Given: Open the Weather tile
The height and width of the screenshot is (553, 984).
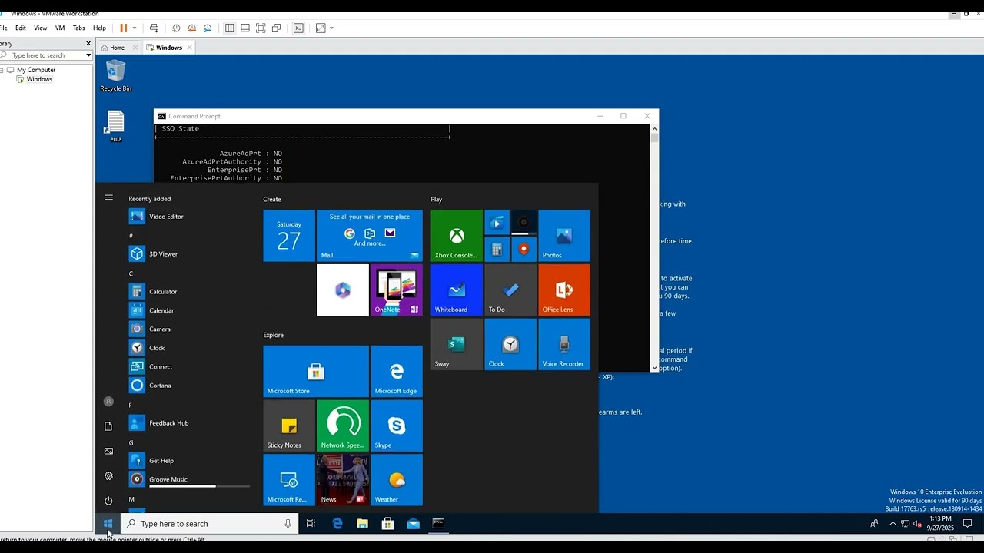Looking at the screenshot, I should click(397, 480).
